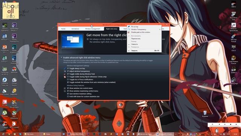The image size is (241, 136).
Task: Uncheck Toggle visible during Window Peek
Action: pos(68,74)
